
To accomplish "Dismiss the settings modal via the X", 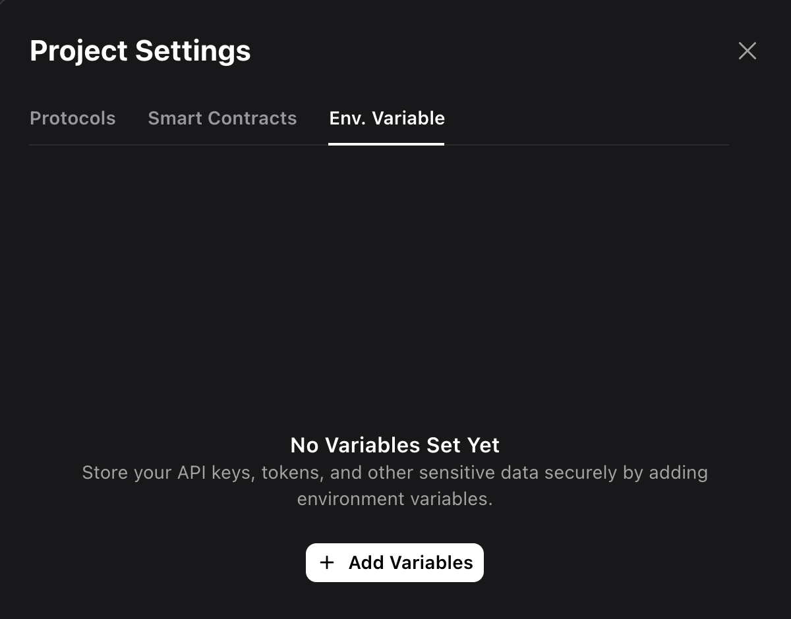I will [x=747, y=51].
